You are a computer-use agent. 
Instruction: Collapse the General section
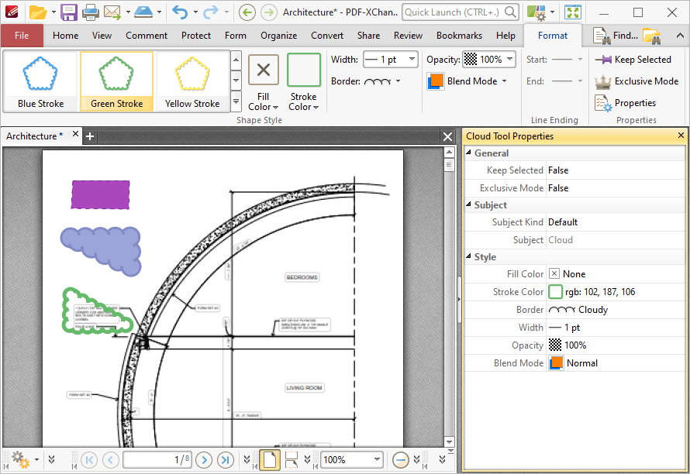(468, 153)
